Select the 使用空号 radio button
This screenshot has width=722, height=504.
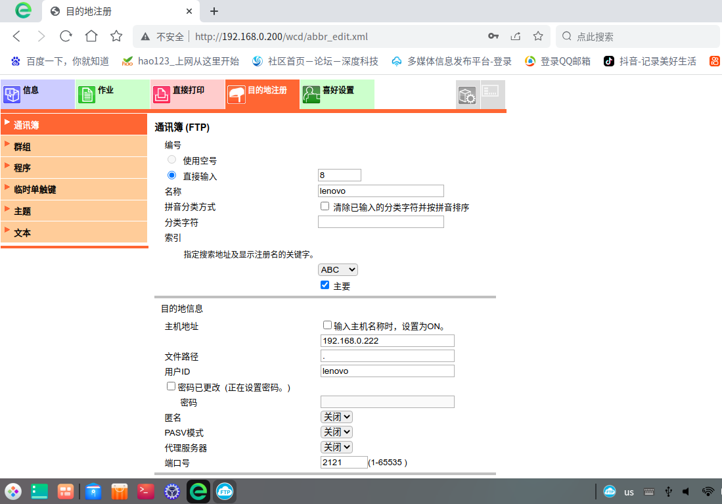click(x=171, y=160)
